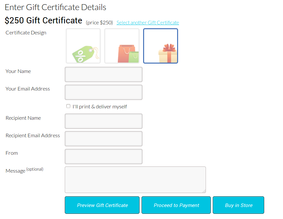283x219 pixels.
Task: Click the Certificate Design label
Action: tap(26, 33)
